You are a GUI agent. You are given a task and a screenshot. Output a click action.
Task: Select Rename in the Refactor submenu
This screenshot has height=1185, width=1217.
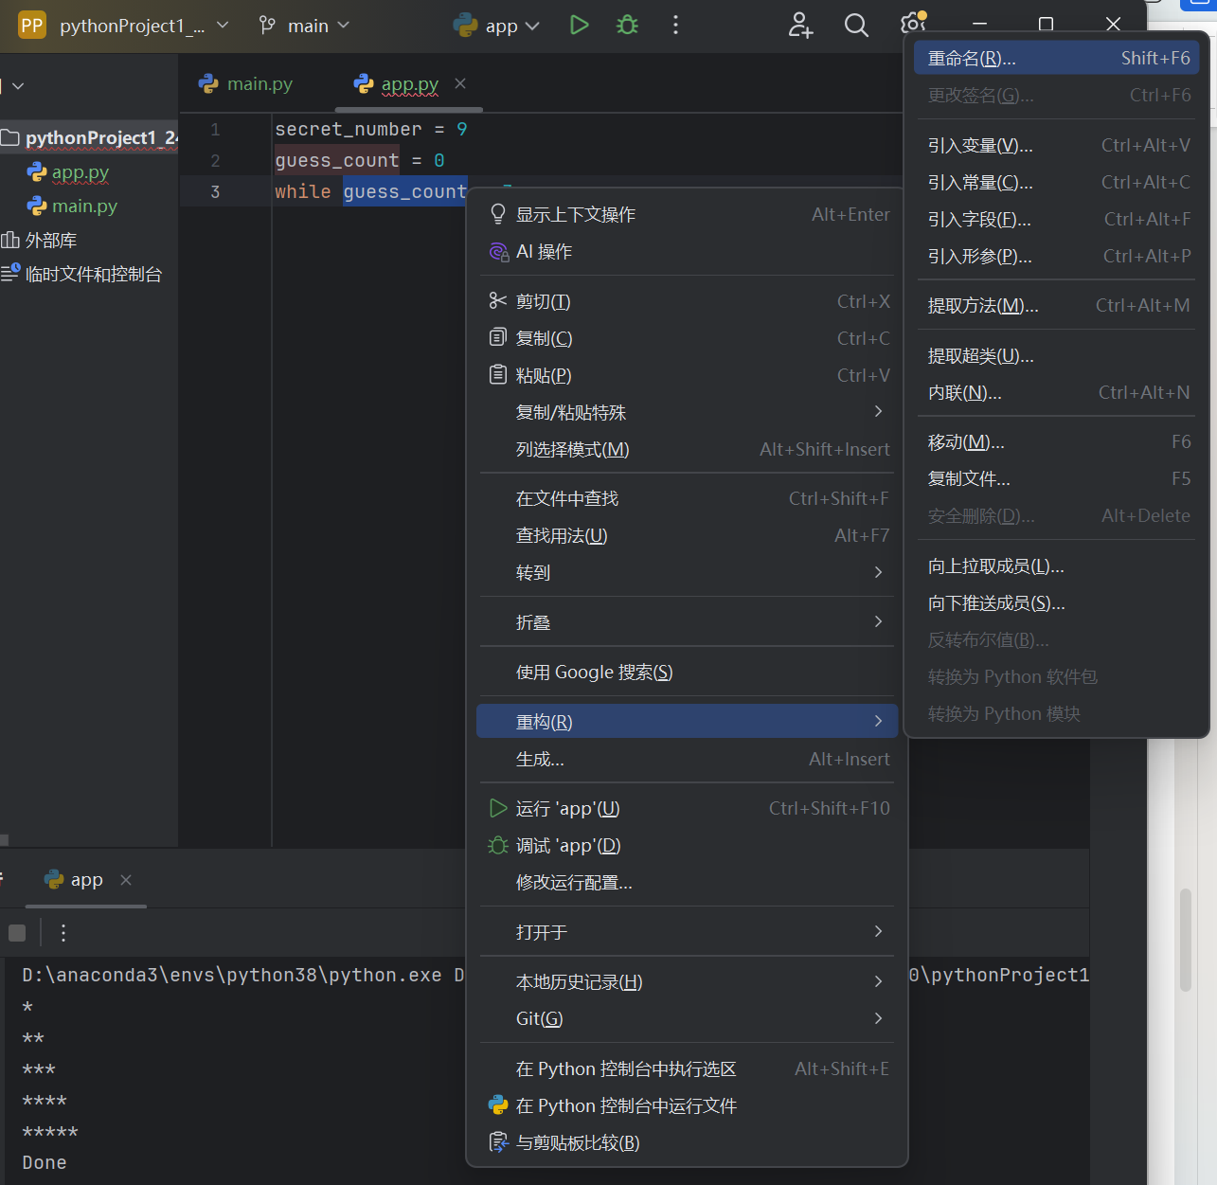(x=1058, y=58)
